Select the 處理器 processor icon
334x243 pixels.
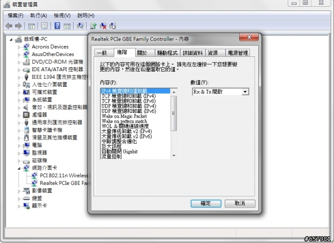pyautogui.click(x=26, y=115)
